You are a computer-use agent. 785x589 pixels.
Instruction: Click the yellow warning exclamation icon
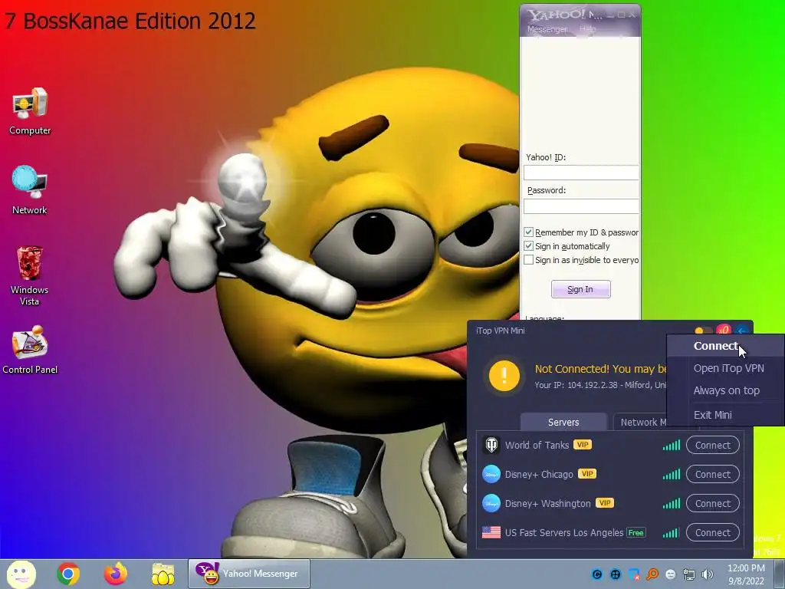[504, 375]
